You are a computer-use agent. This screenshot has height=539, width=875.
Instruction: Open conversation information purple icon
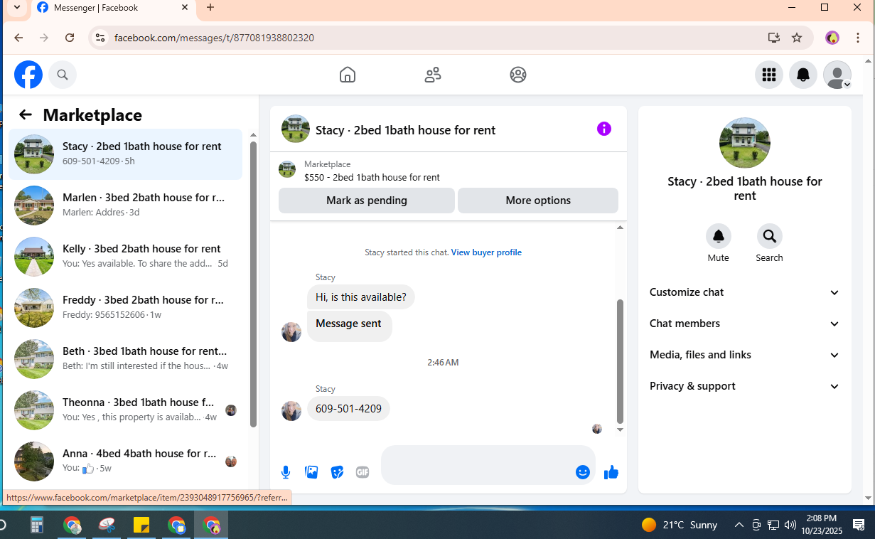click(603, 129)
